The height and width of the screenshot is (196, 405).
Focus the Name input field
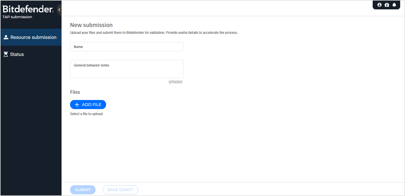126,47
